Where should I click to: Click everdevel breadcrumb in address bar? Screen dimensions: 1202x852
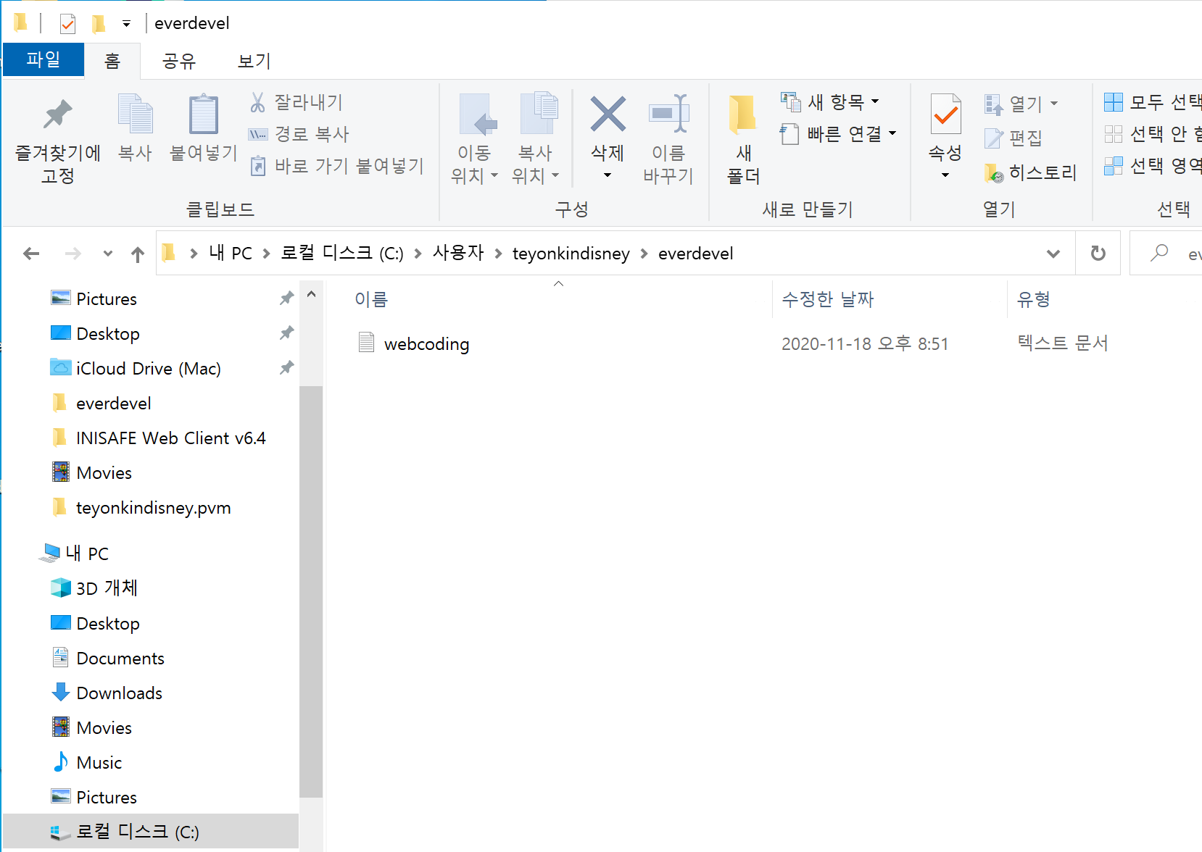(x=696, y=254)
